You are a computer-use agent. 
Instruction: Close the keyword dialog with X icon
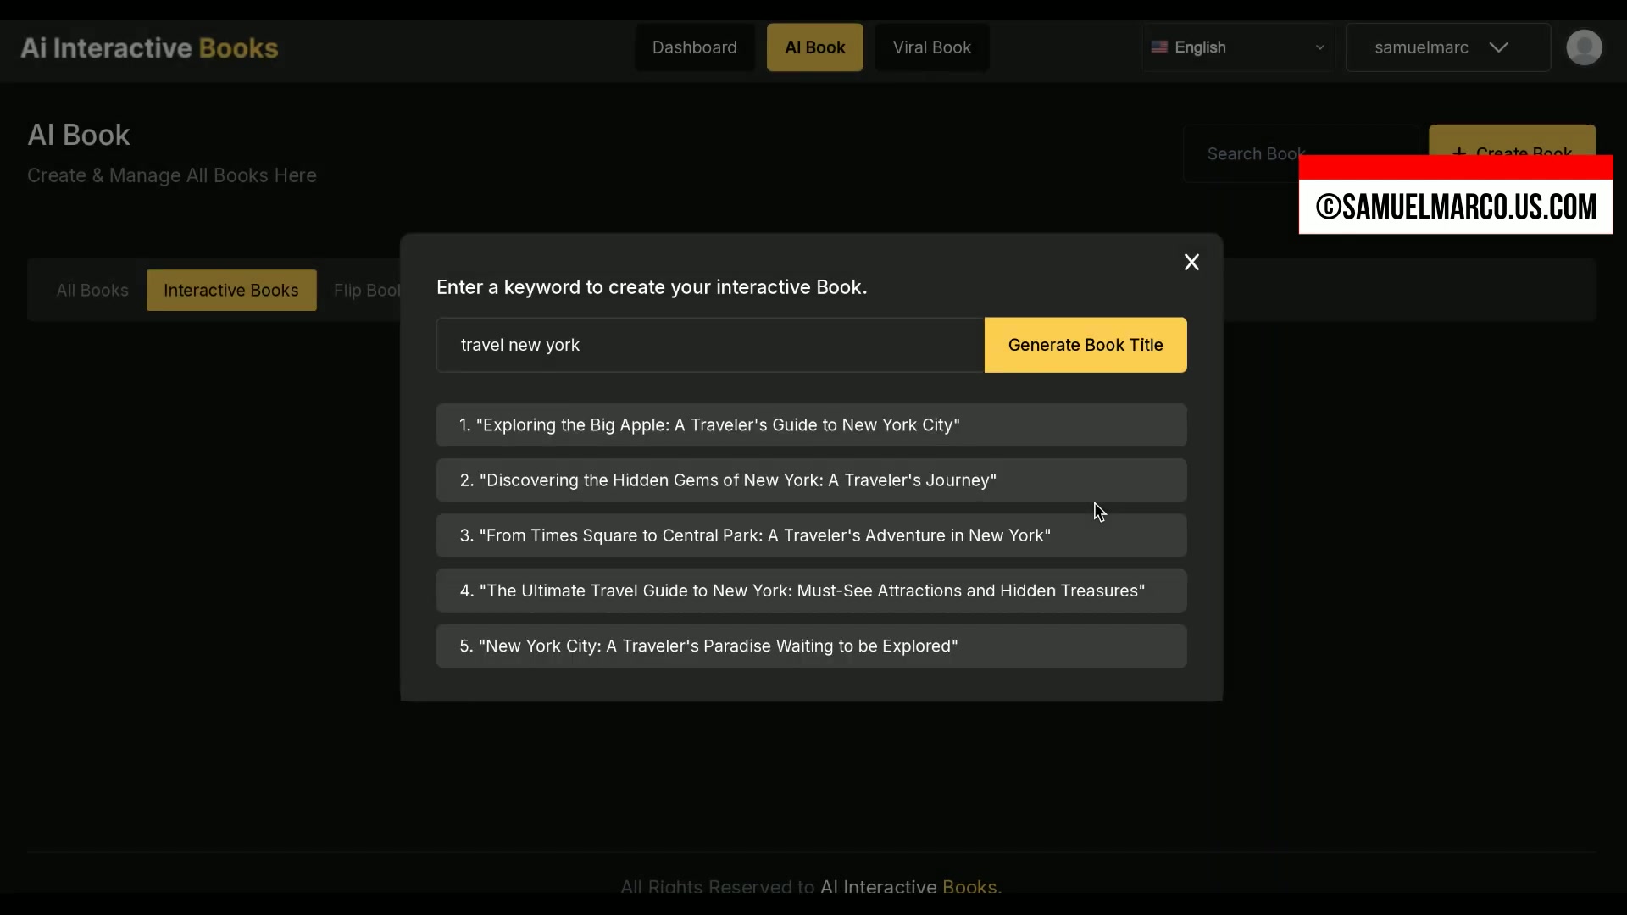1191,263
